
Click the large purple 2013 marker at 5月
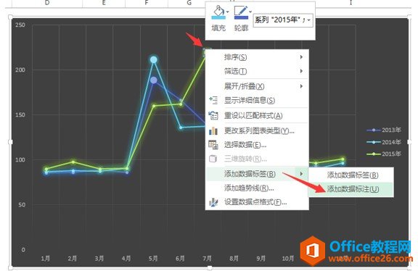coord(154,80)
